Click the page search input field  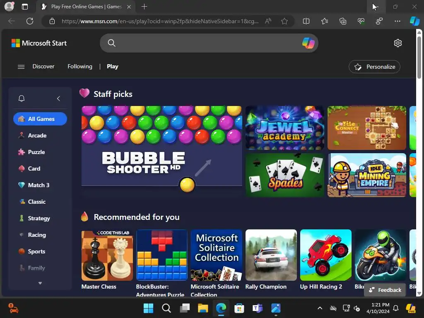pos(209,43)
